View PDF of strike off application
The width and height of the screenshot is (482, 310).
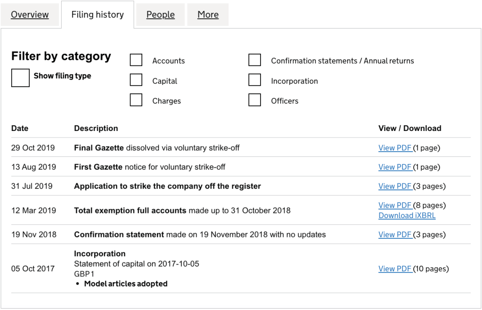coord(395,186)
